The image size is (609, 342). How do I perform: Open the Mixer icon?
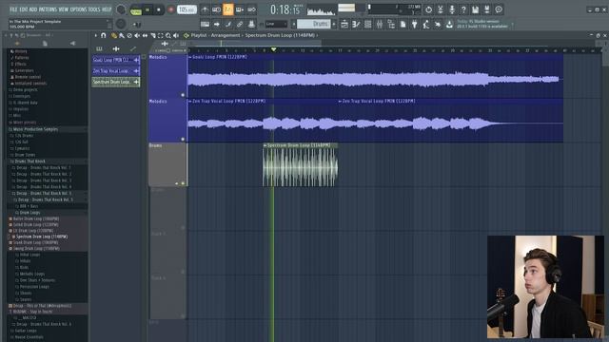(379, 24)
